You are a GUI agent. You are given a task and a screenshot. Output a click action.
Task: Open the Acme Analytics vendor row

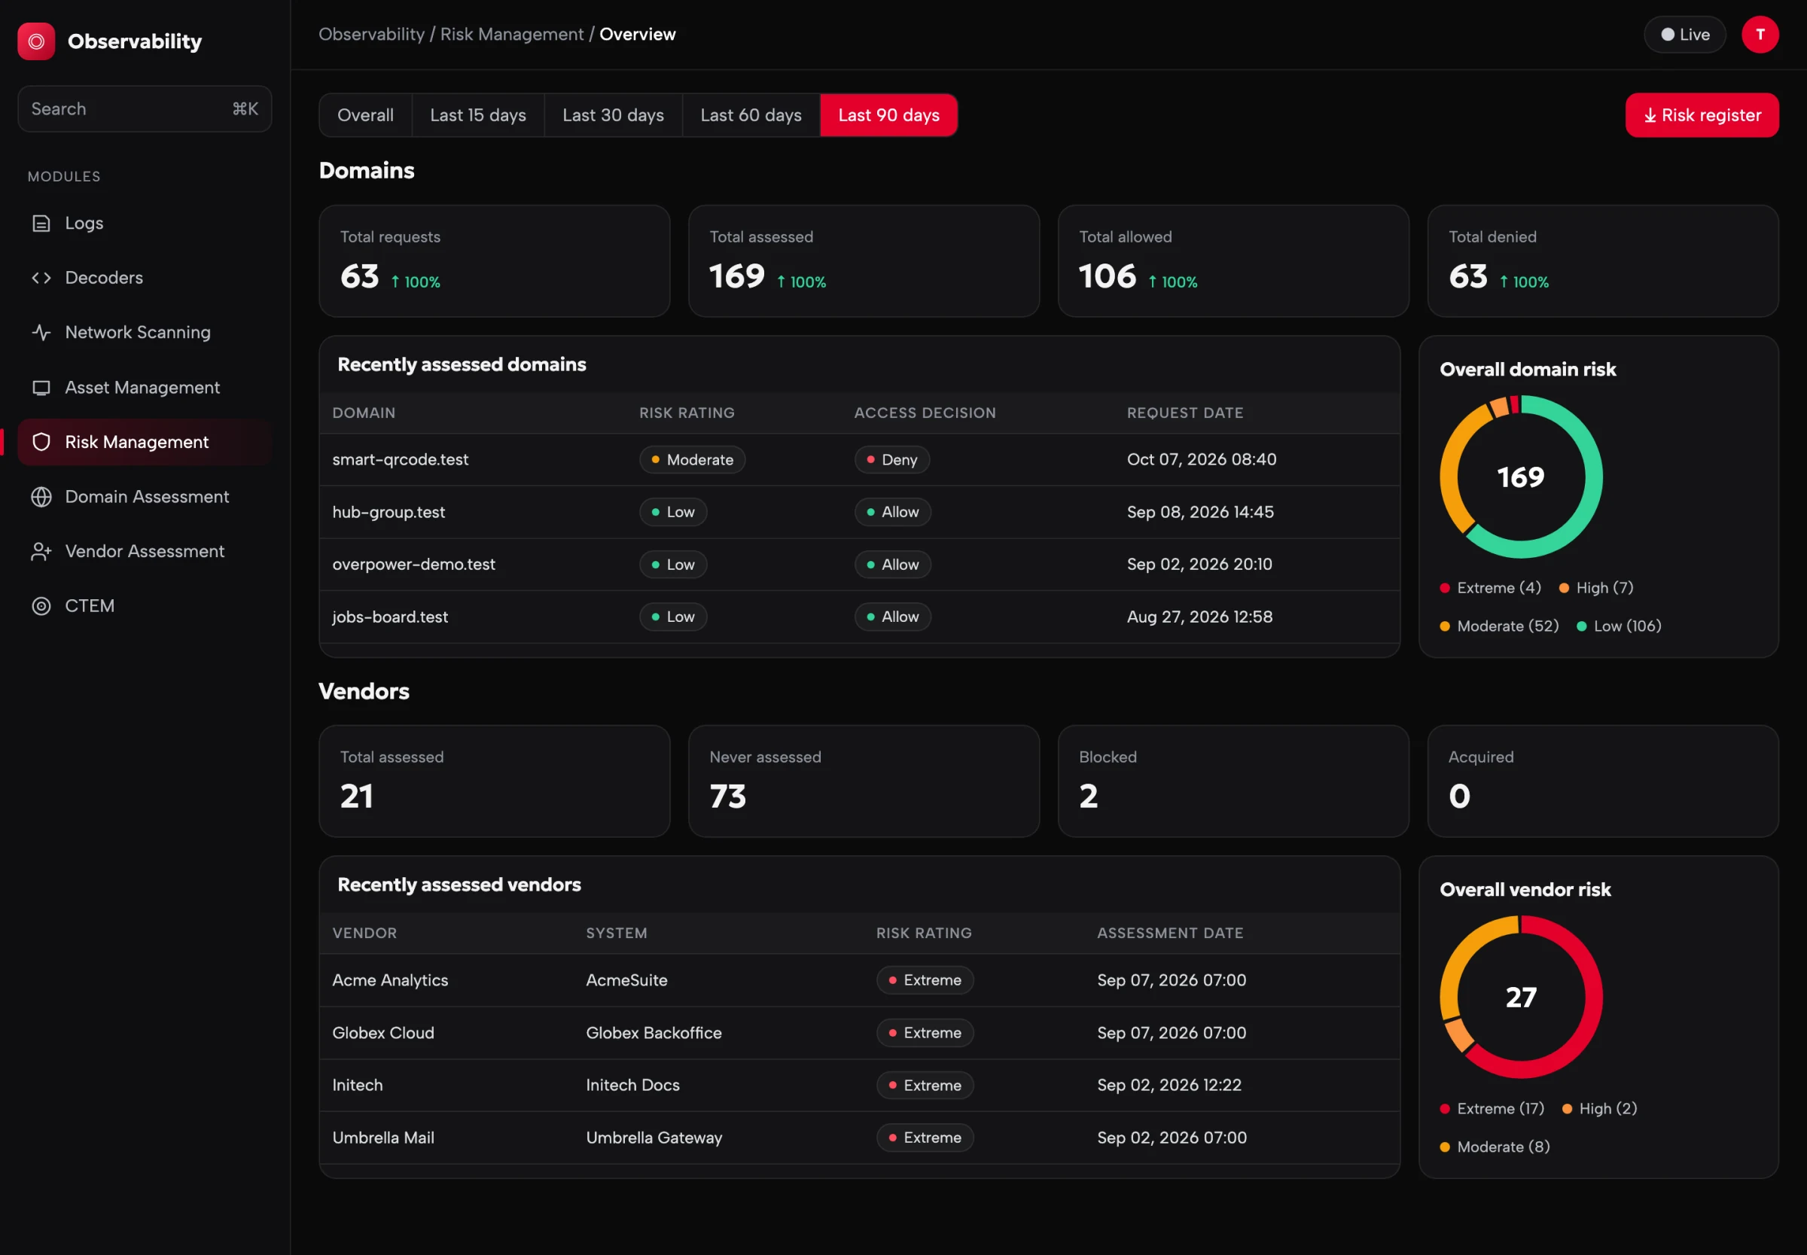click(858, 979)
